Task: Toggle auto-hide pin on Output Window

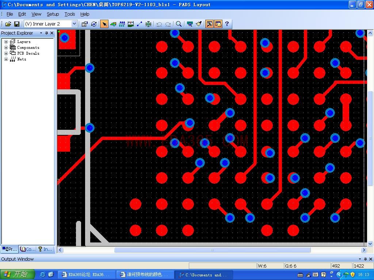Action: [365, 259]
